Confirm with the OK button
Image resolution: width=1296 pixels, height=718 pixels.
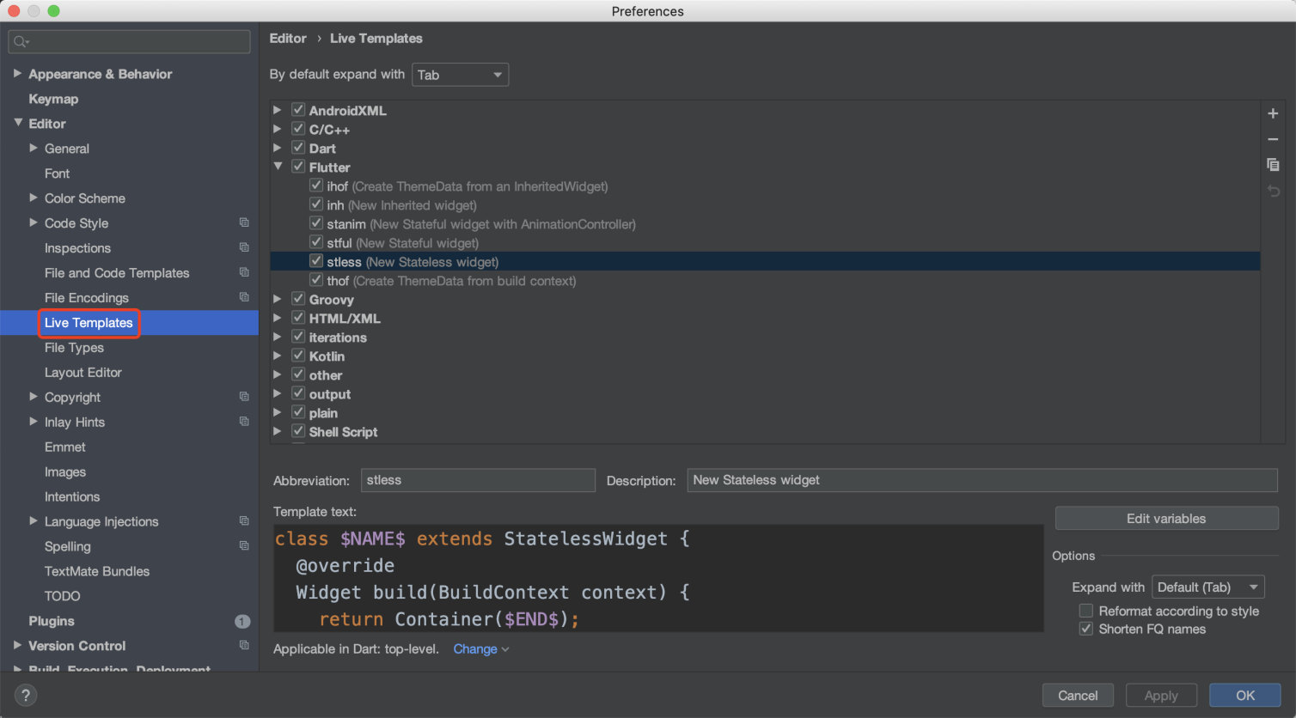pyautogui.click(x=1245, y=696)
